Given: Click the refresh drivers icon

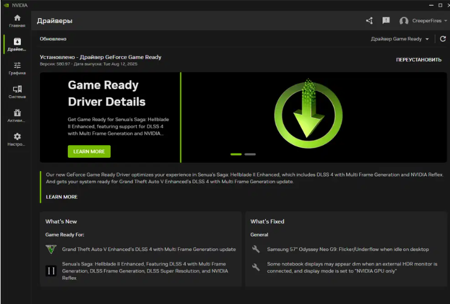Looking at the screenshot, I should click(x=442, y=39).
